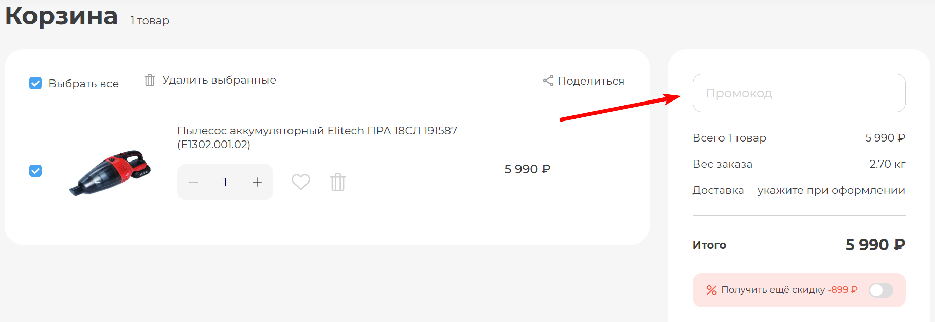Screen dimensions: 935x322
Task: Open the Elitech ПРА 18СЛ product page
Action: (x=317, y=131)
